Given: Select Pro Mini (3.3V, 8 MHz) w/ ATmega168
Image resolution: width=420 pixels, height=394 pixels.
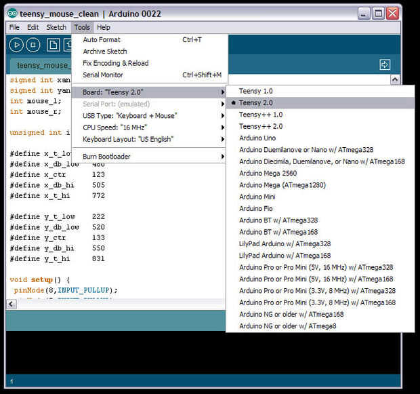Looking at the screenshot, I should tap(320, 303).
